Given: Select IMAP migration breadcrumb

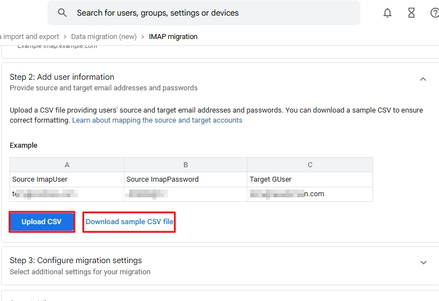Looking at the screenshot, I should [173, 37].
